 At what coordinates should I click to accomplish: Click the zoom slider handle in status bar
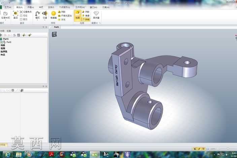228,149
